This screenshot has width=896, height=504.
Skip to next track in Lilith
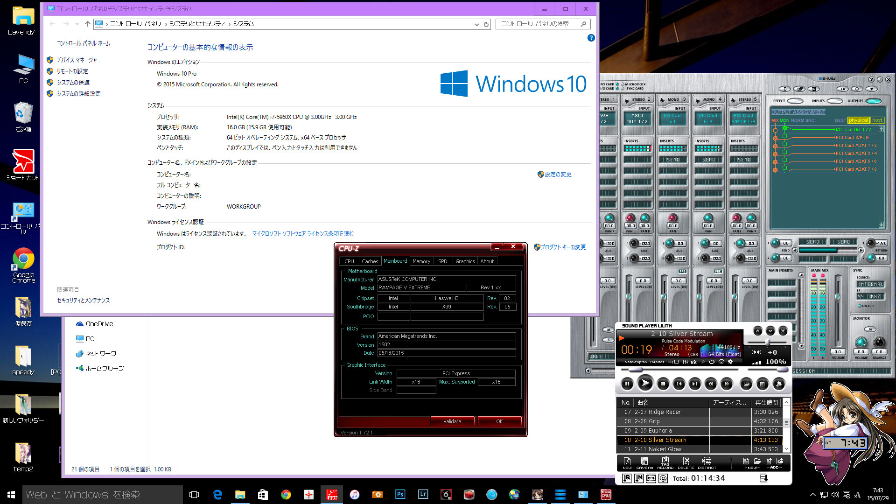(695, 384)
